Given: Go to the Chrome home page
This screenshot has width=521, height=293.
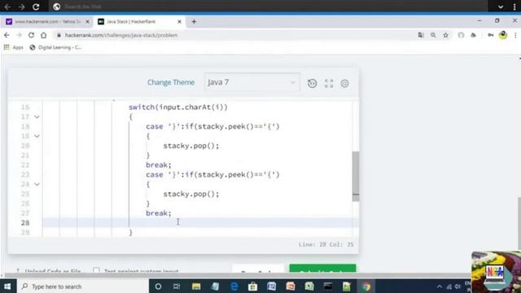Looking at the screenshot, I should (x=43, y=35).
